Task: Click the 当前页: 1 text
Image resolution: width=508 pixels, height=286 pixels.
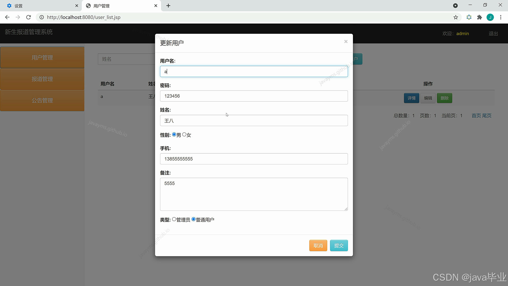Action: click(x=452, y=116)
